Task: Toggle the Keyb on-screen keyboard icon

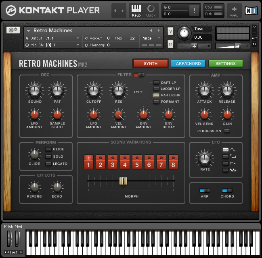Action: 136,10
